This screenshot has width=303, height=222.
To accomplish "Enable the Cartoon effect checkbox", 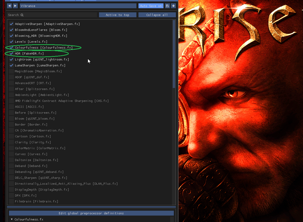I will (11, 136).
